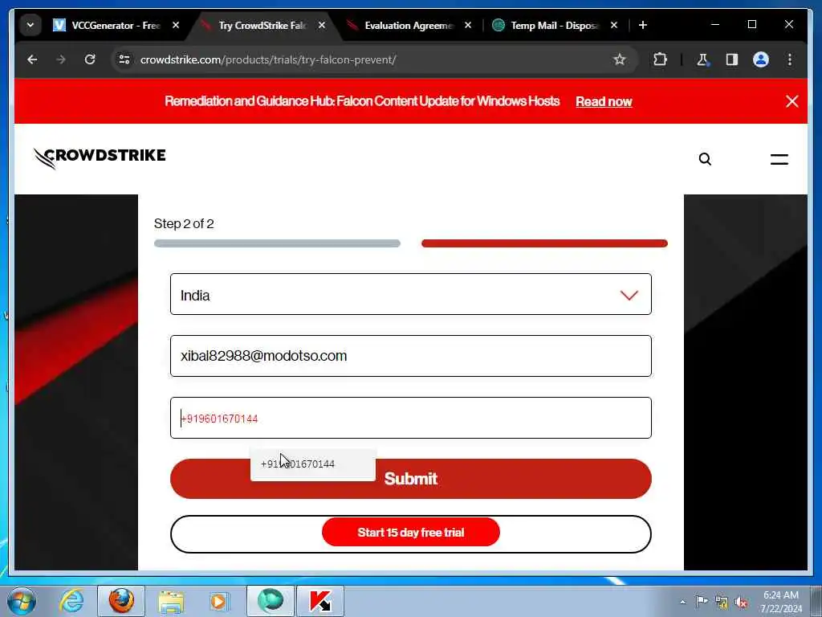Open Kaspersky icon in the taskbar

tap(320, 601)
